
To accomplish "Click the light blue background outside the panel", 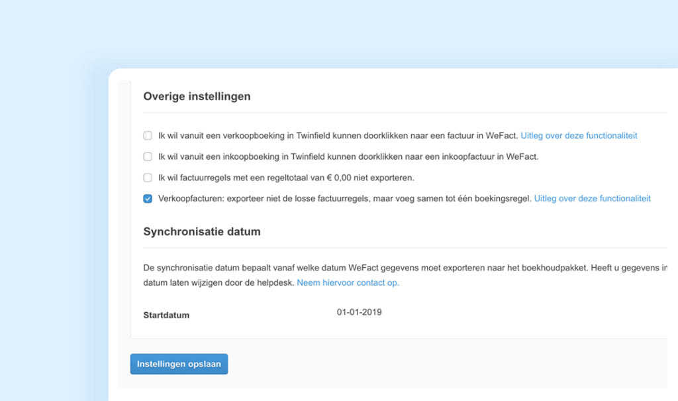I will [53, 199].
